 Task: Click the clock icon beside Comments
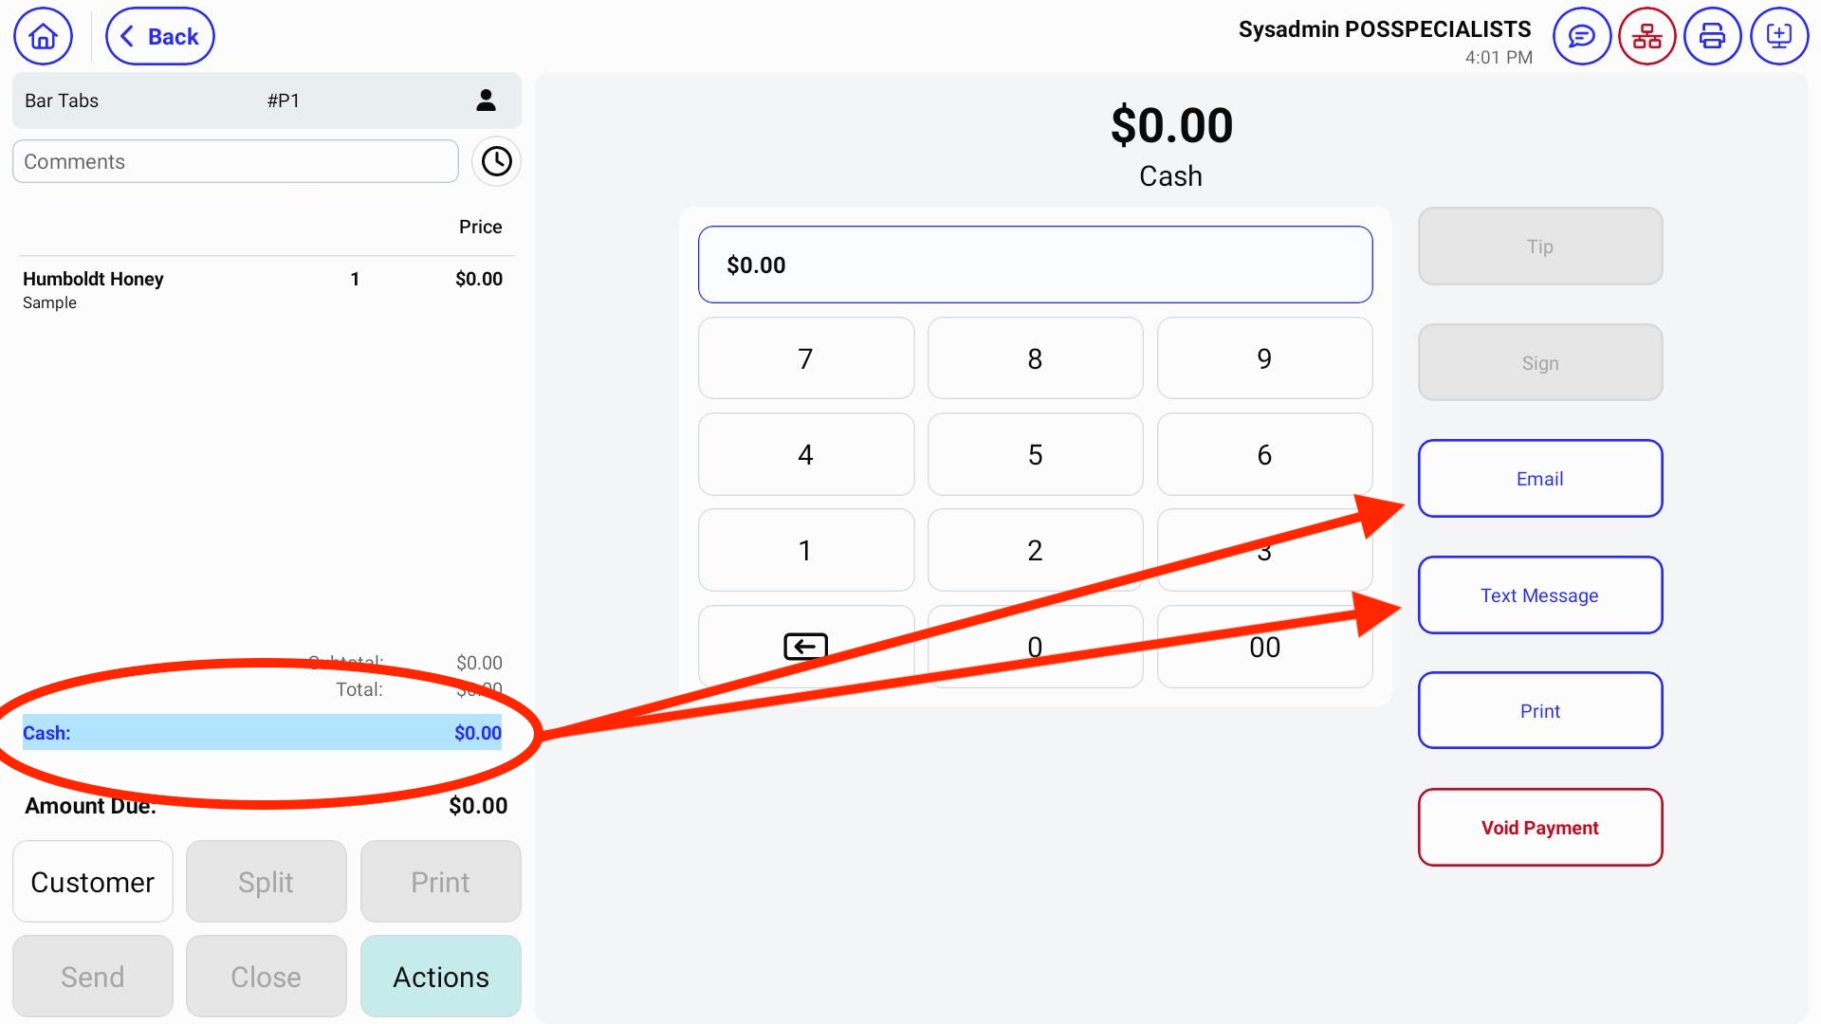click(x=496, y=161)
